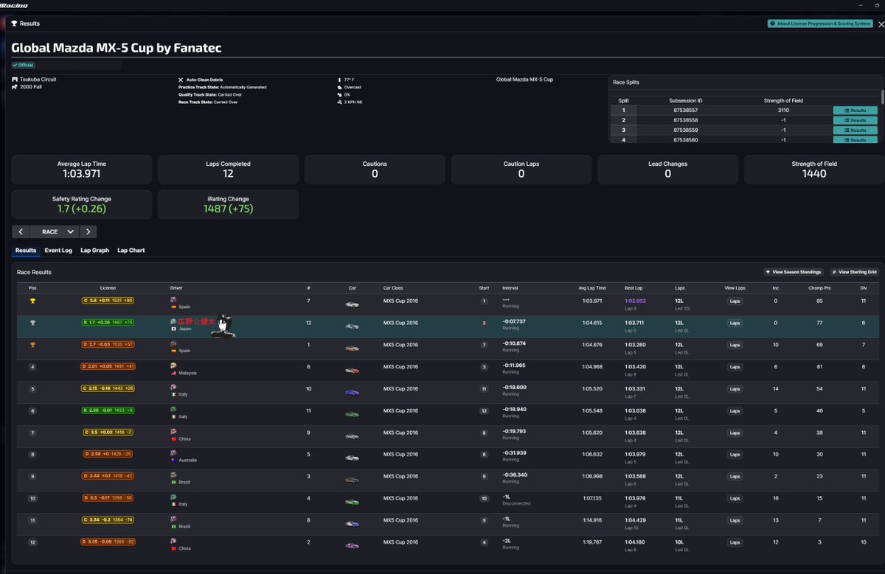Click the helmet icon of the winning Spain driver
The width and height of the screenshot is (885, 574).
173,299
